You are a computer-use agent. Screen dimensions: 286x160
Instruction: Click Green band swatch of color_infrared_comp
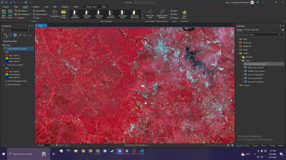[7, 58]
